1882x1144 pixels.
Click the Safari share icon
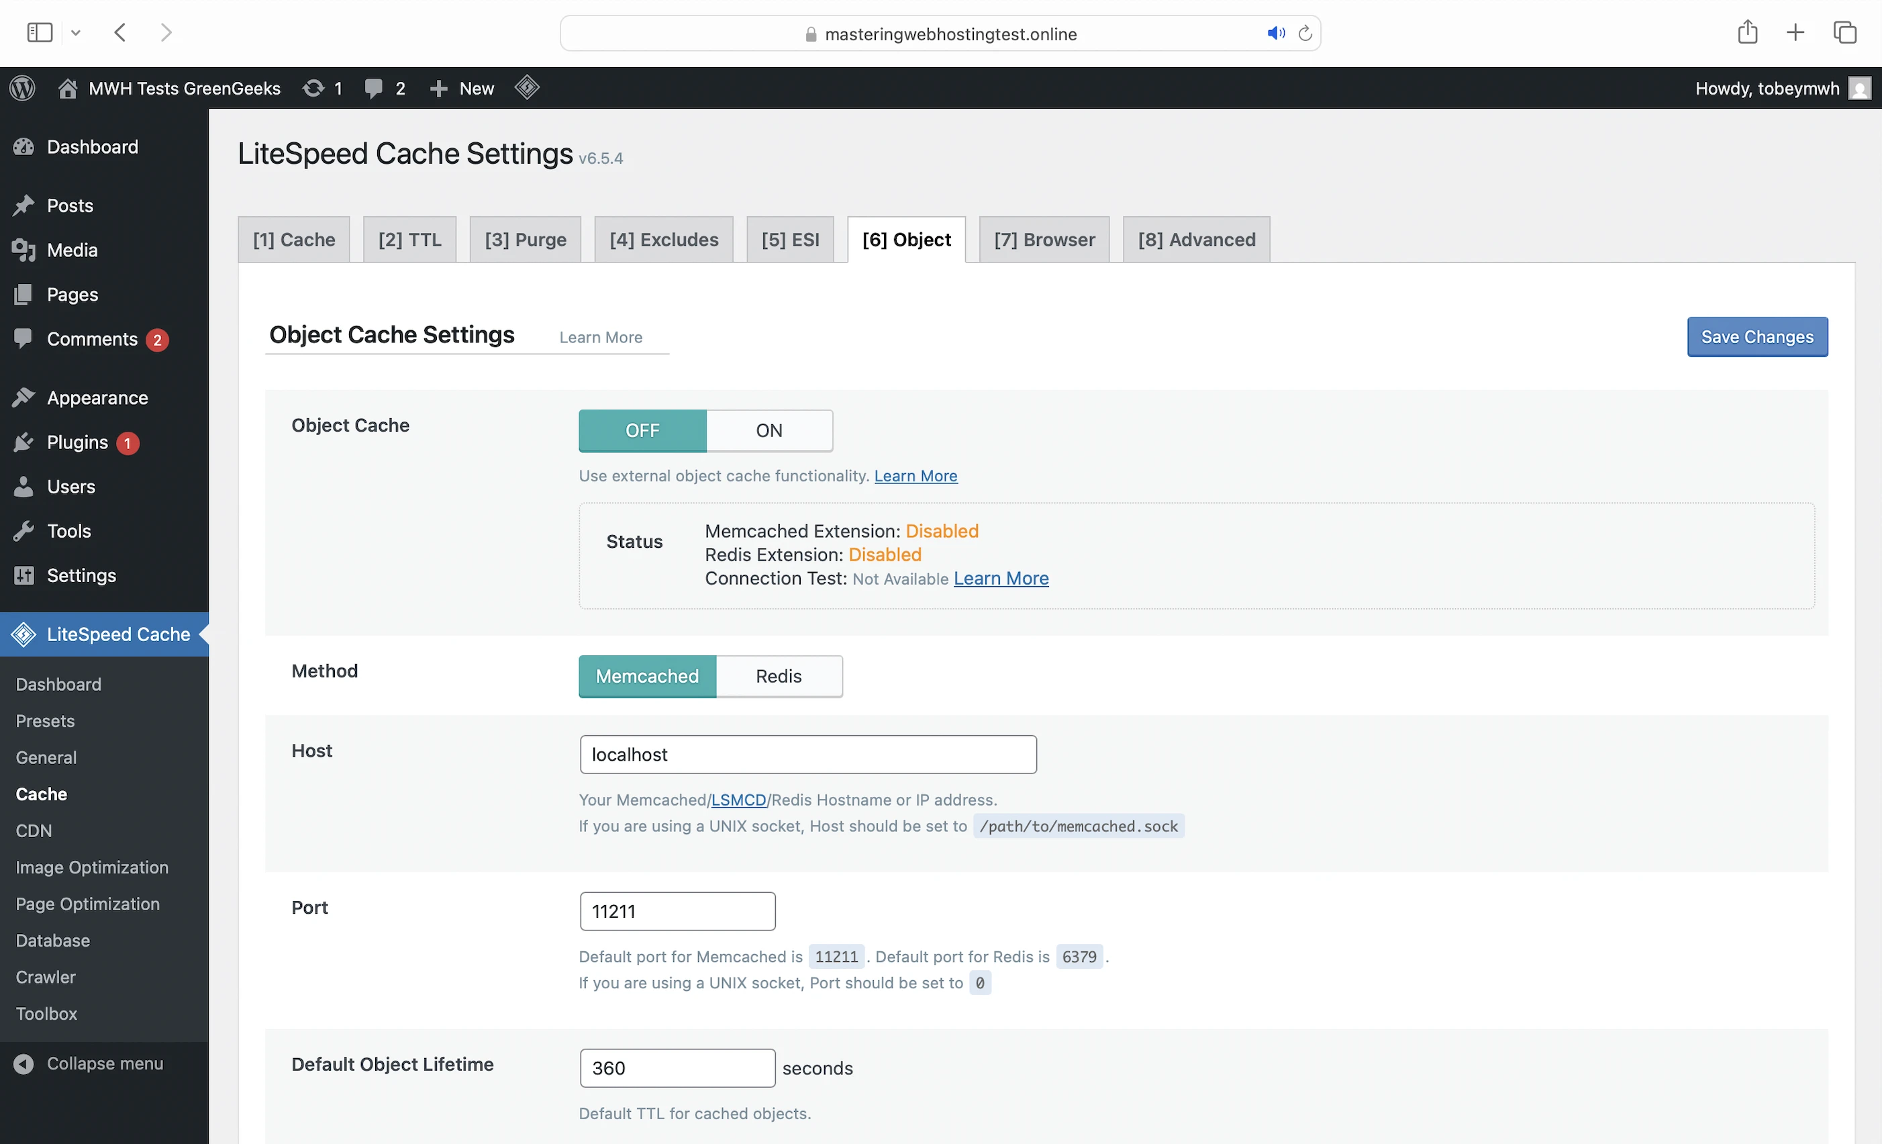coord(1747,33)
